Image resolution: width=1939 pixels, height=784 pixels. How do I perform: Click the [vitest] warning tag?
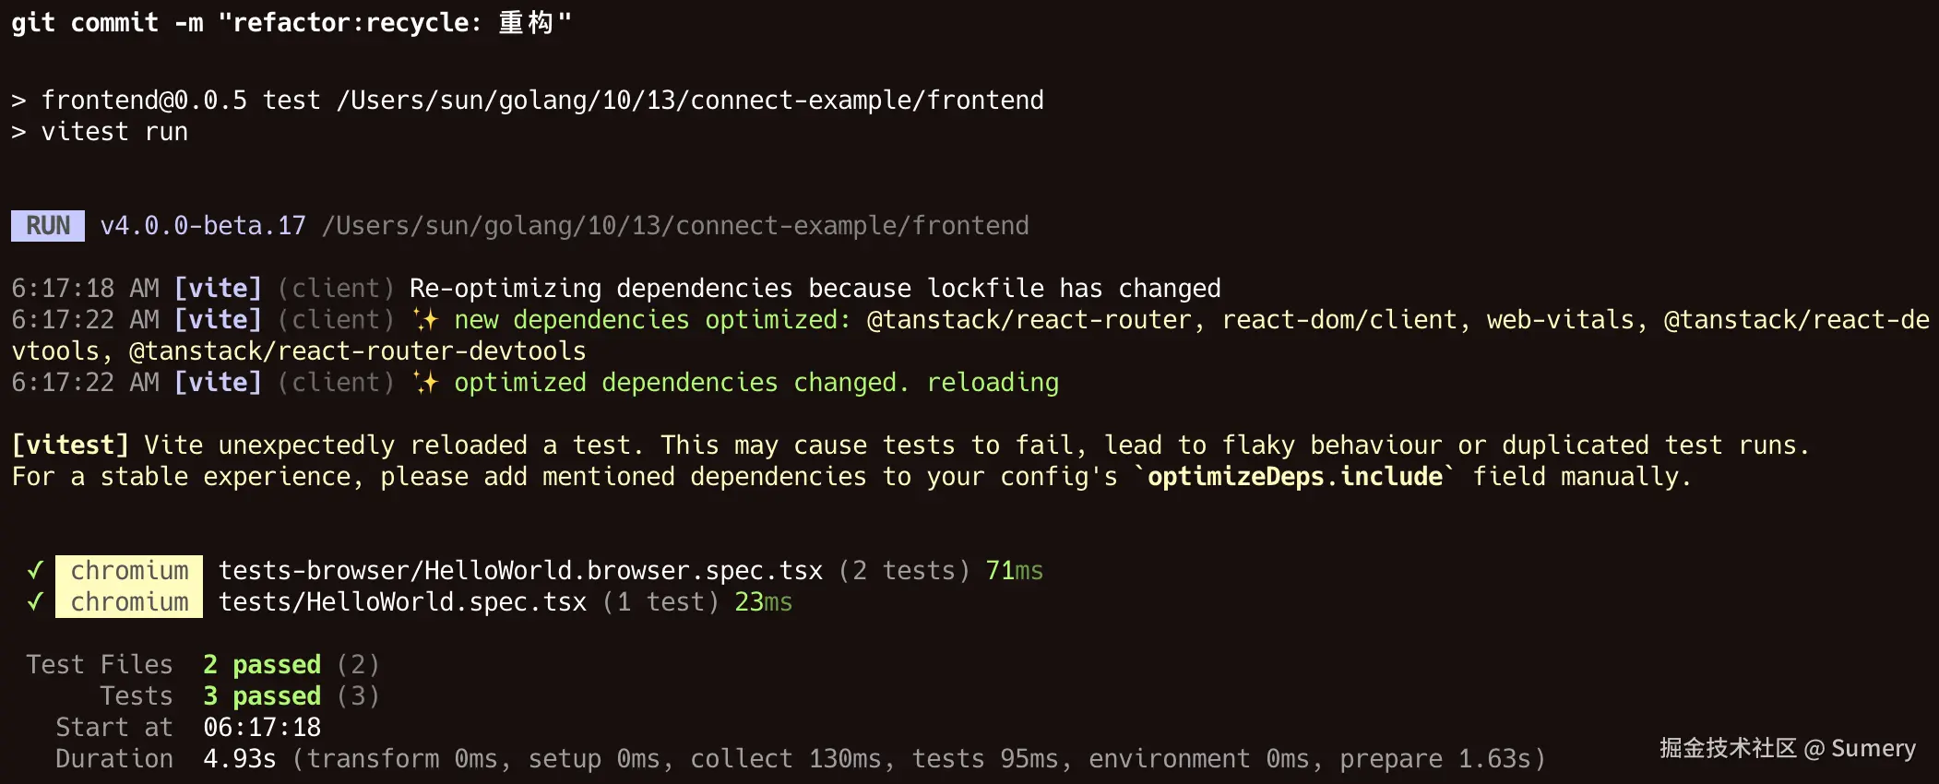pyautogui.click(x=70, y=445)
